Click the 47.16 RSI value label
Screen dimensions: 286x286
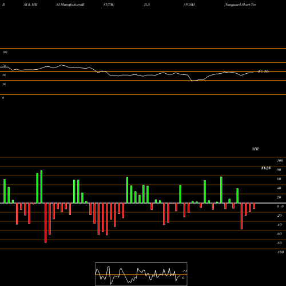tap(263, 71)
